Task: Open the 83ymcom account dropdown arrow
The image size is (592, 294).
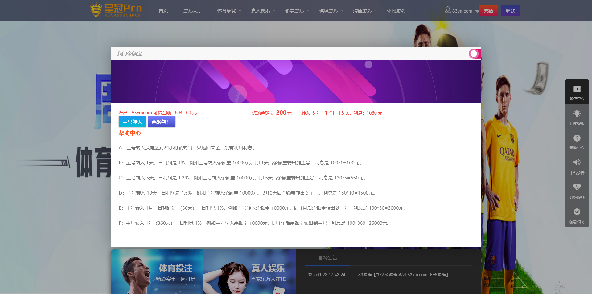Action: tap(477, 11)
